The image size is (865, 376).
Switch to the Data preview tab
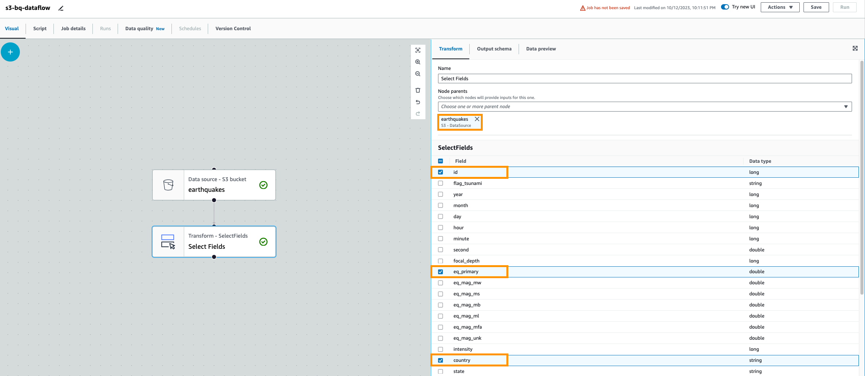[541, 49]
